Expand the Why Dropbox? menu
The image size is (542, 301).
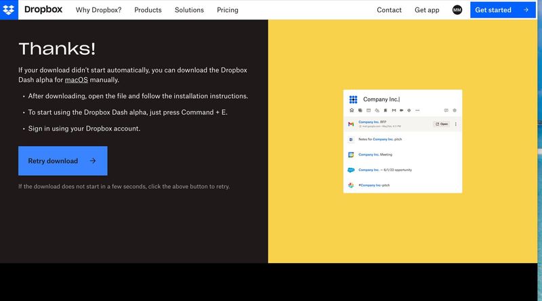point(98,10)
